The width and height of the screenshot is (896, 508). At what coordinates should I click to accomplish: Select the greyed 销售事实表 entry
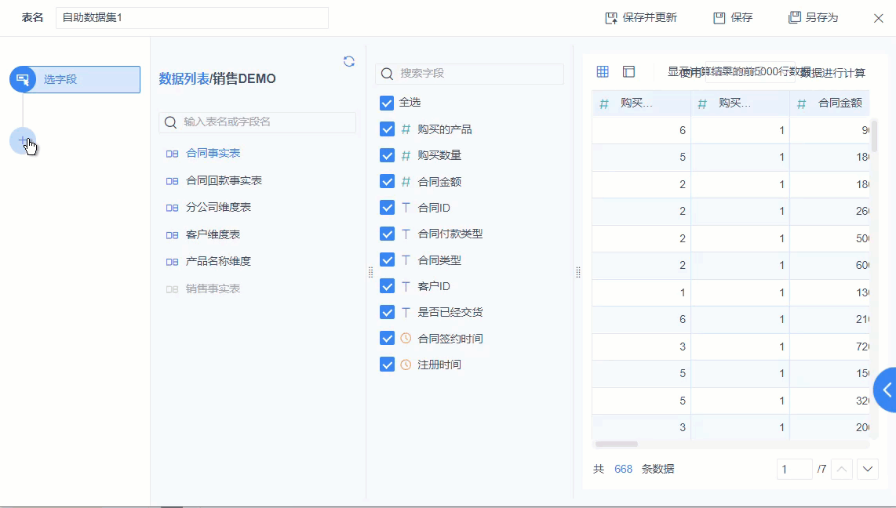point(213,288)
